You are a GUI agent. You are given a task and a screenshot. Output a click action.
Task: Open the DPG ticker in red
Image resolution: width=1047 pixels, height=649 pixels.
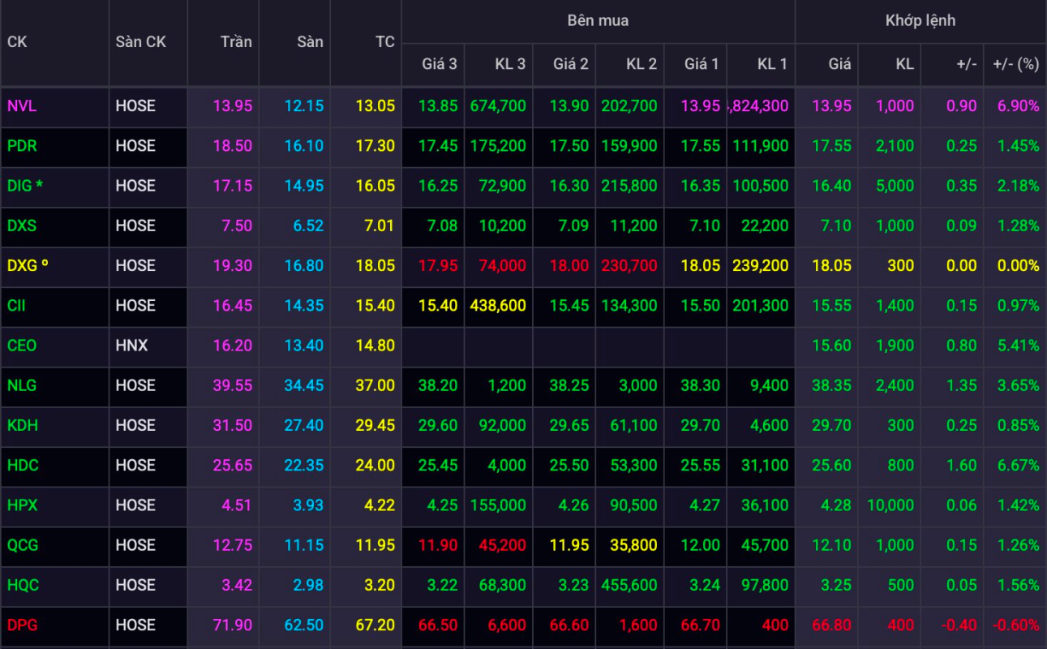(23, 625)
